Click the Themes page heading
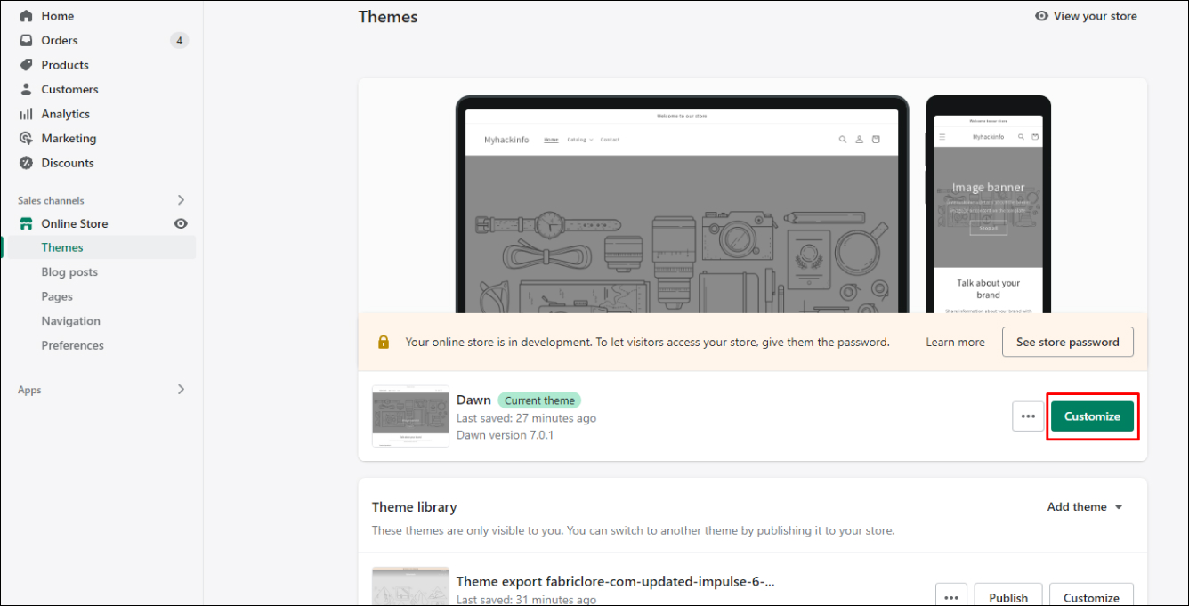Screen dimensions: 1189x606 tap(388, 16)
